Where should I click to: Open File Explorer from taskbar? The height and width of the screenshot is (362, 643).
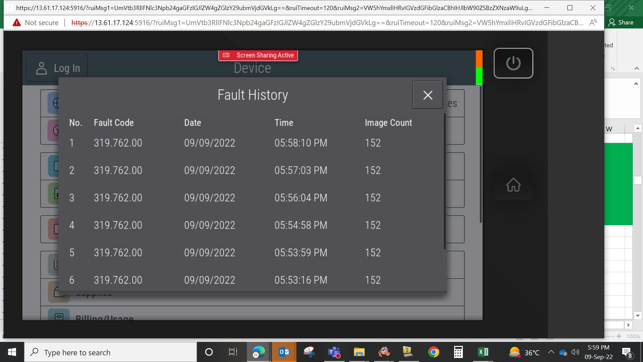point(359,352)
